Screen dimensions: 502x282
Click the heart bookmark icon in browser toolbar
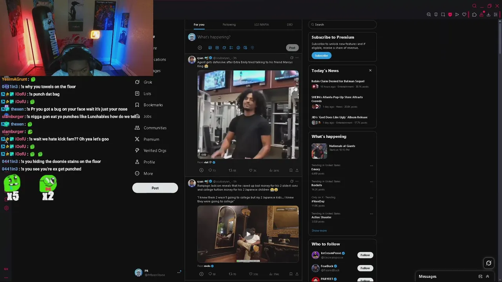(x=464, y=14)
